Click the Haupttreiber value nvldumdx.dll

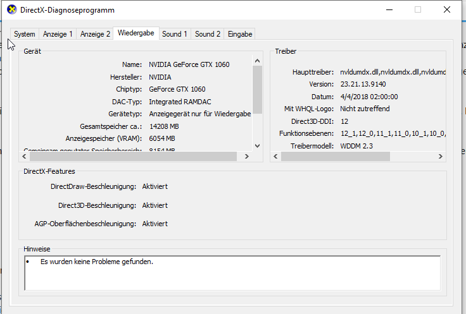393,72
